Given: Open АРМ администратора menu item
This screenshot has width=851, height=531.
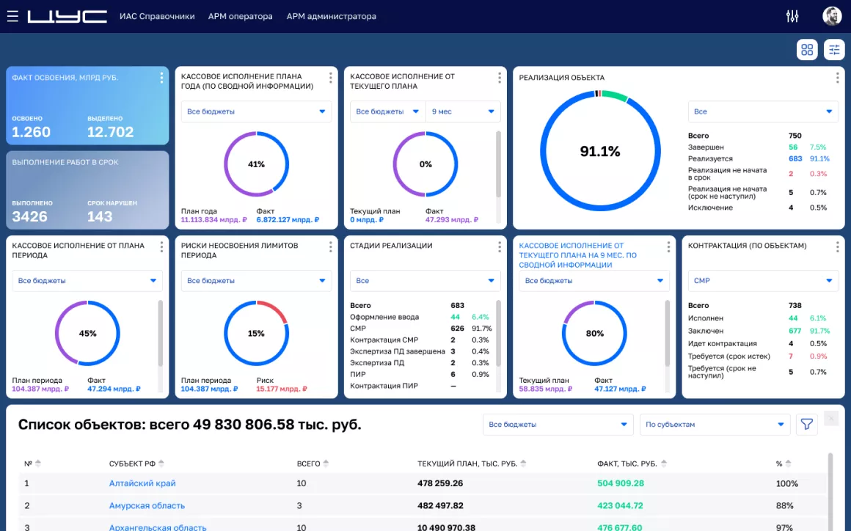Looking at the screenshot, I should [331, 16].
